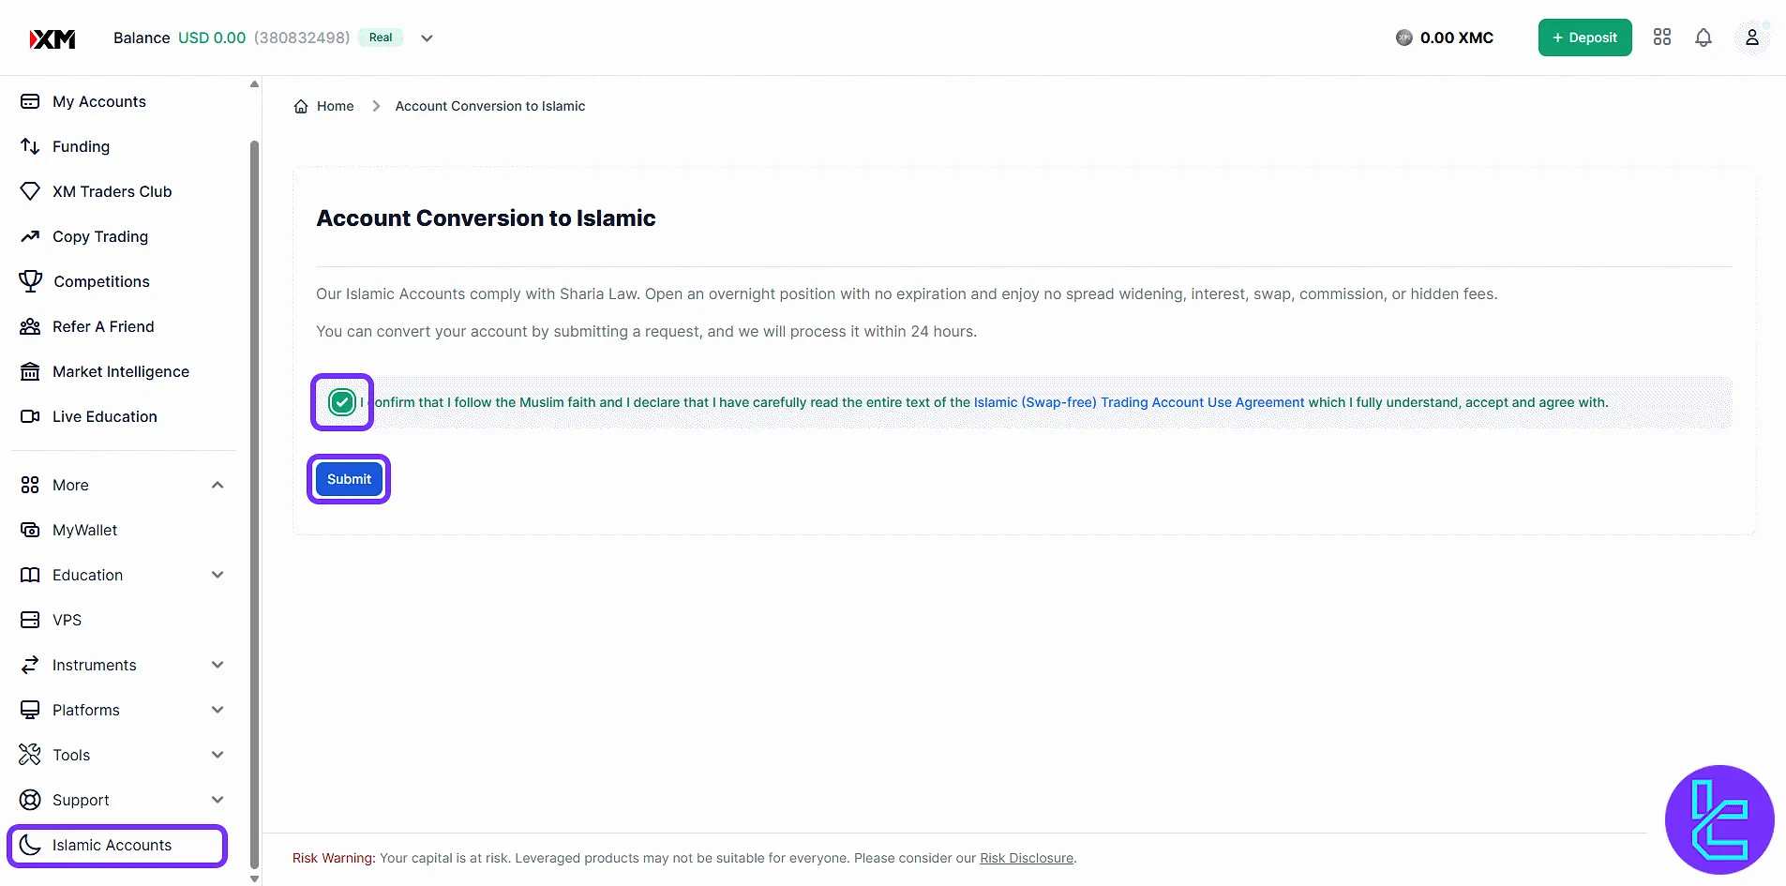Expand the Tools submenu chevron
The height and width of the screenshot is (886, 1786).
pos(218,755)
